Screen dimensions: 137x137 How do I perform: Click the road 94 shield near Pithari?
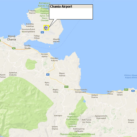(42, 32)
